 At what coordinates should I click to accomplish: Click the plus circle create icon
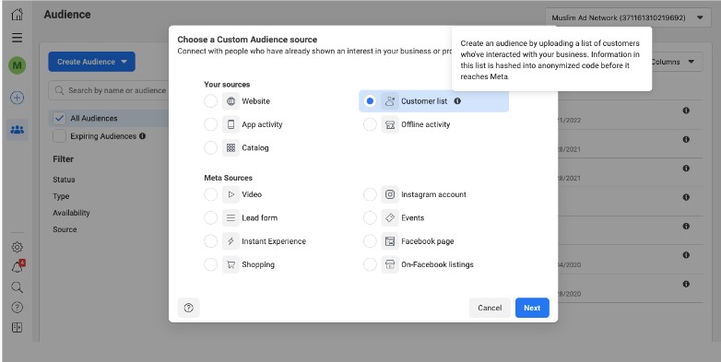pyautogui.click(x=17, y=98)
